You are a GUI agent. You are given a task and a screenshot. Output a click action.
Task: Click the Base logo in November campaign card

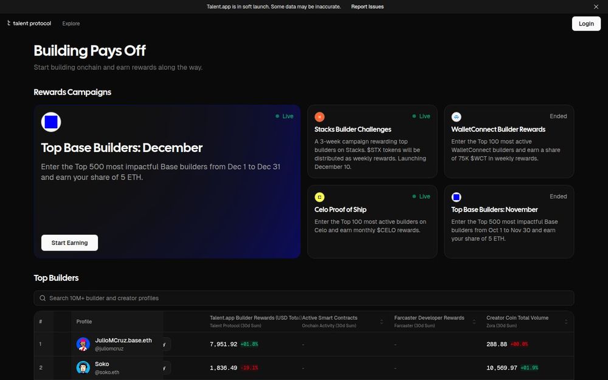(457, 197)
